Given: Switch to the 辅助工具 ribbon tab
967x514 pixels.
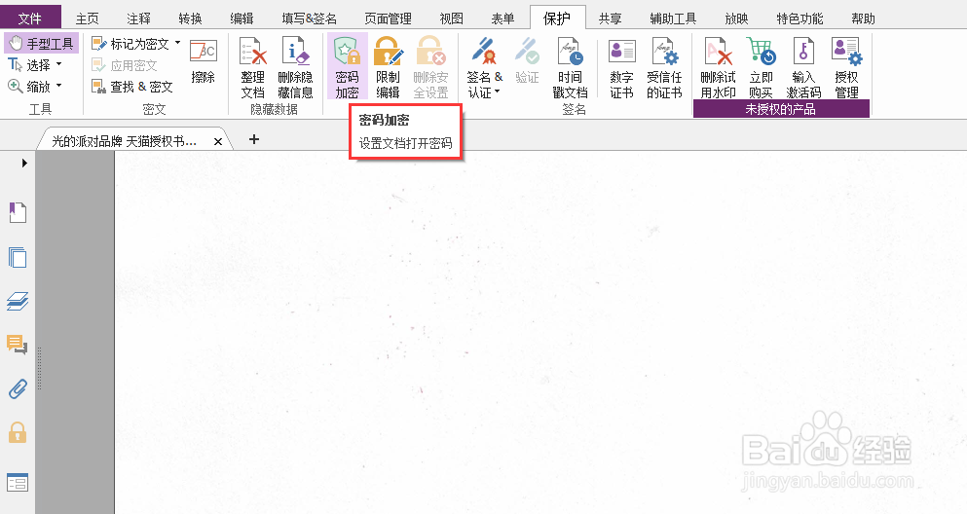Looking at the screenshot, I should 673,18.
